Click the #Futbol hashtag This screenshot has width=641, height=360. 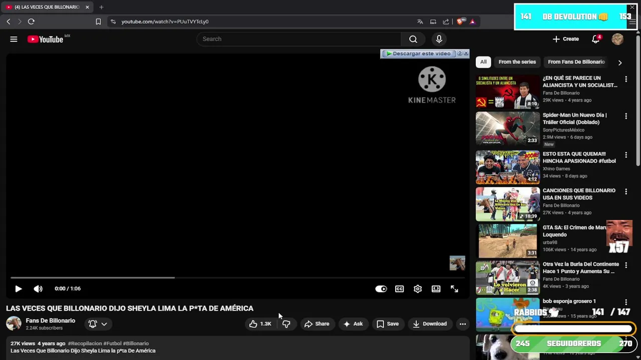(112, 343)
